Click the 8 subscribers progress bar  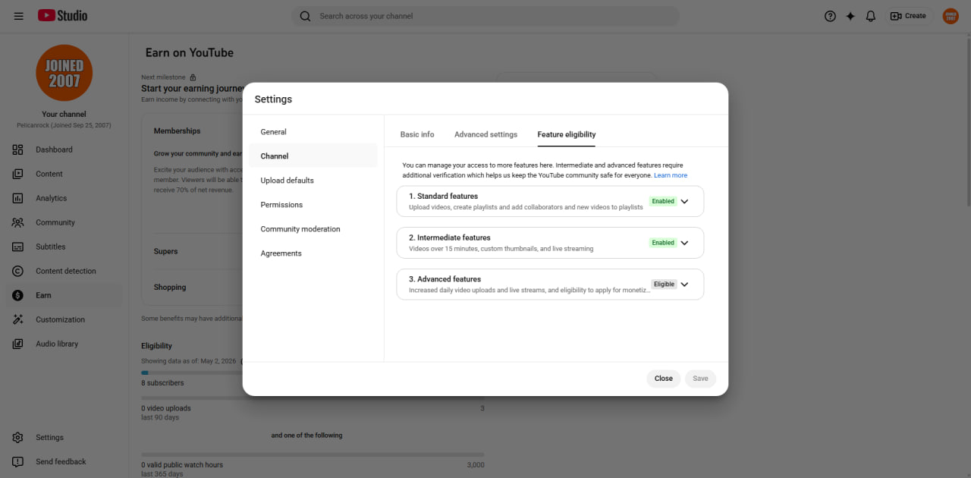(x=191, y=373)
